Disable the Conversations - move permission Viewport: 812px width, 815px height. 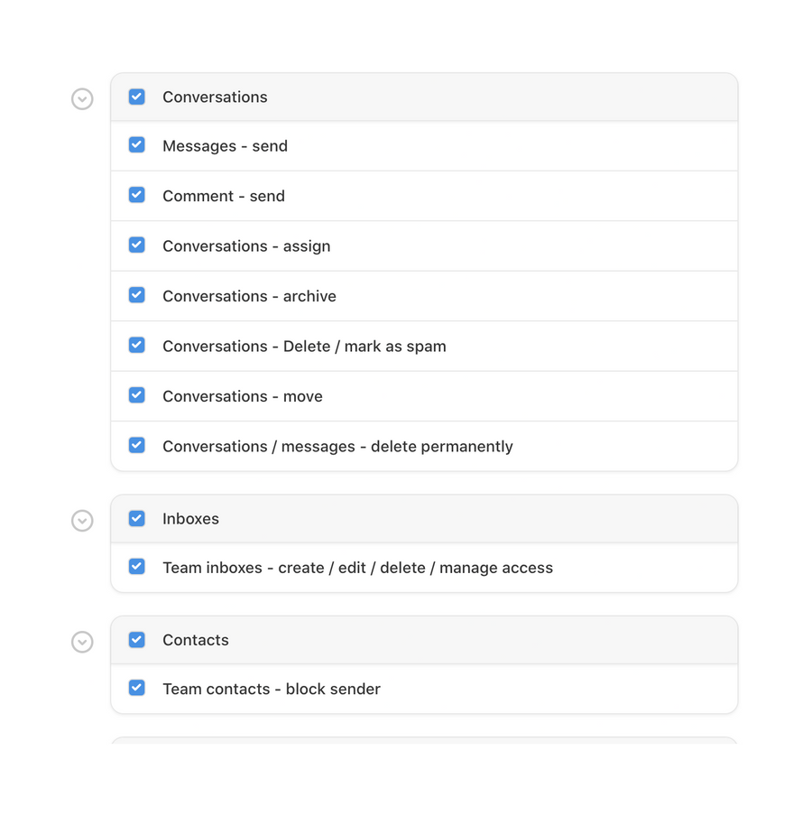[x=137, y=395]
